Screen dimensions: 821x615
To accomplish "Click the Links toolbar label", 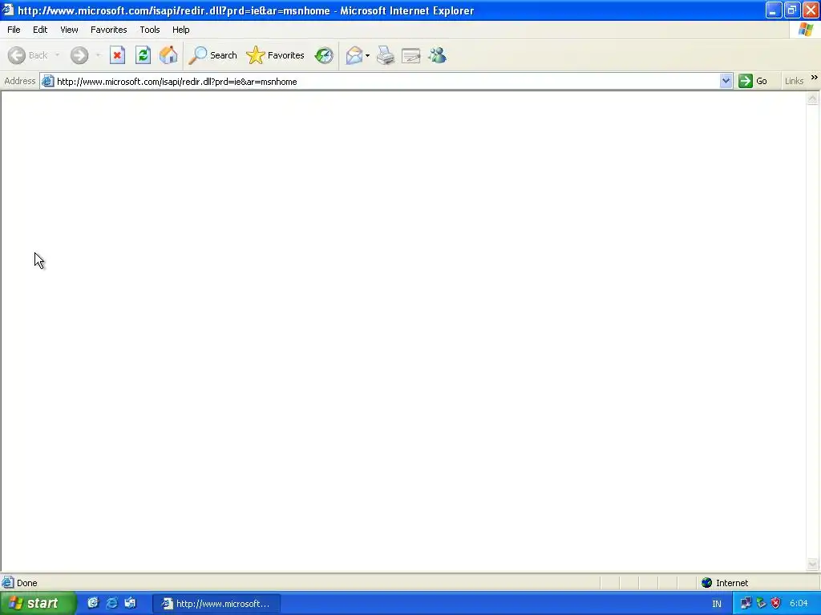I will coord(794,81).
